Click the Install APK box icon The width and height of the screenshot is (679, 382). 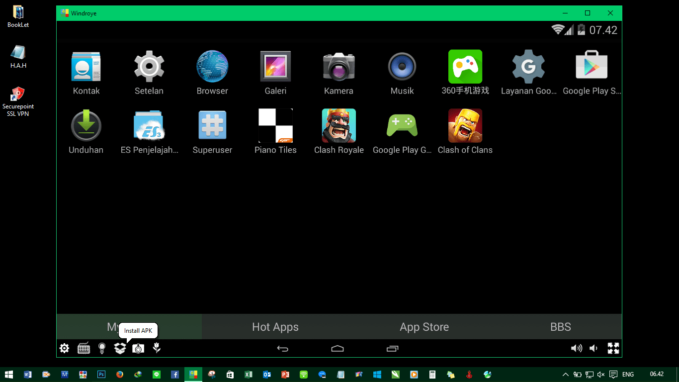pos(120,348)
